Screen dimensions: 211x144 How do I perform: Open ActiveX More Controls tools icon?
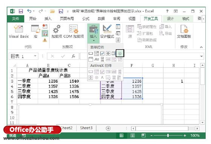pyautogui.click(x=119, y=77)
